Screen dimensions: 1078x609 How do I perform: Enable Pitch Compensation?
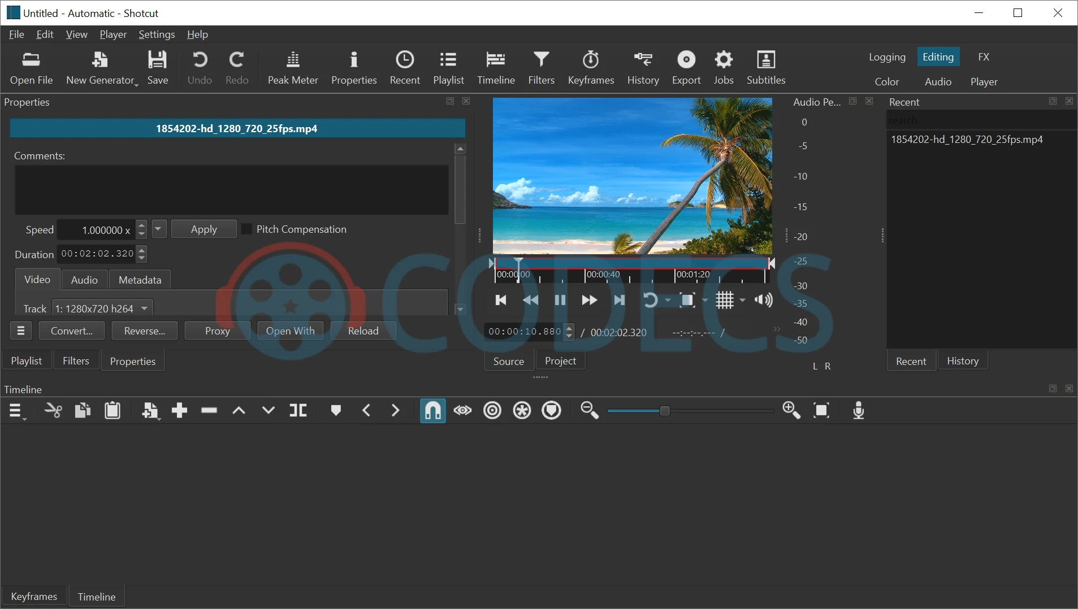tap(247, 229)
